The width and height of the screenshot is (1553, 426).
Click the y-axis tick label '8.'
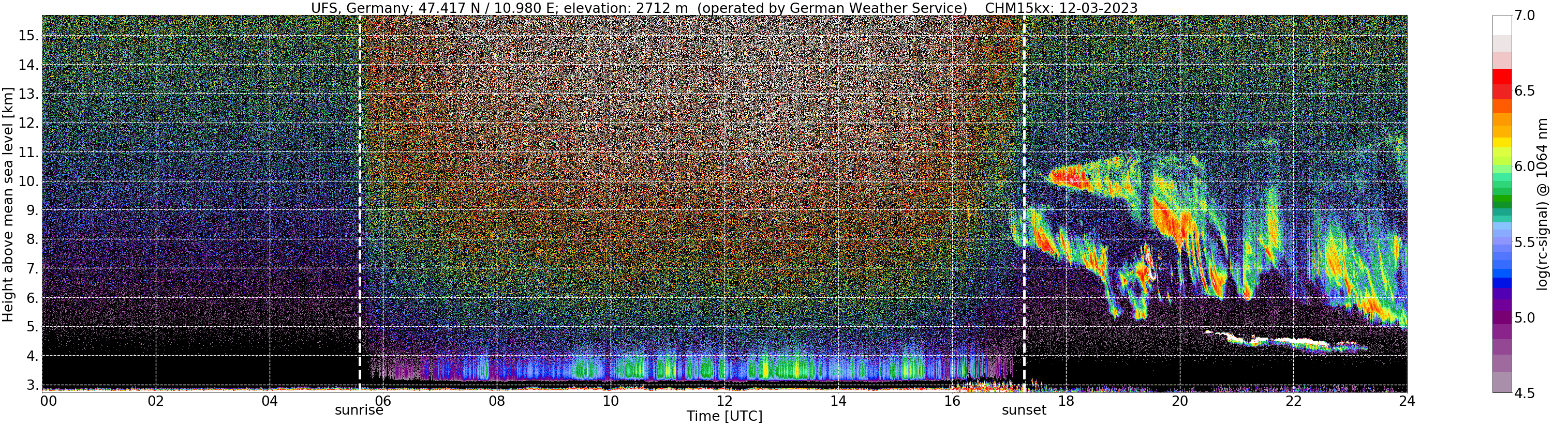[33, 240]
